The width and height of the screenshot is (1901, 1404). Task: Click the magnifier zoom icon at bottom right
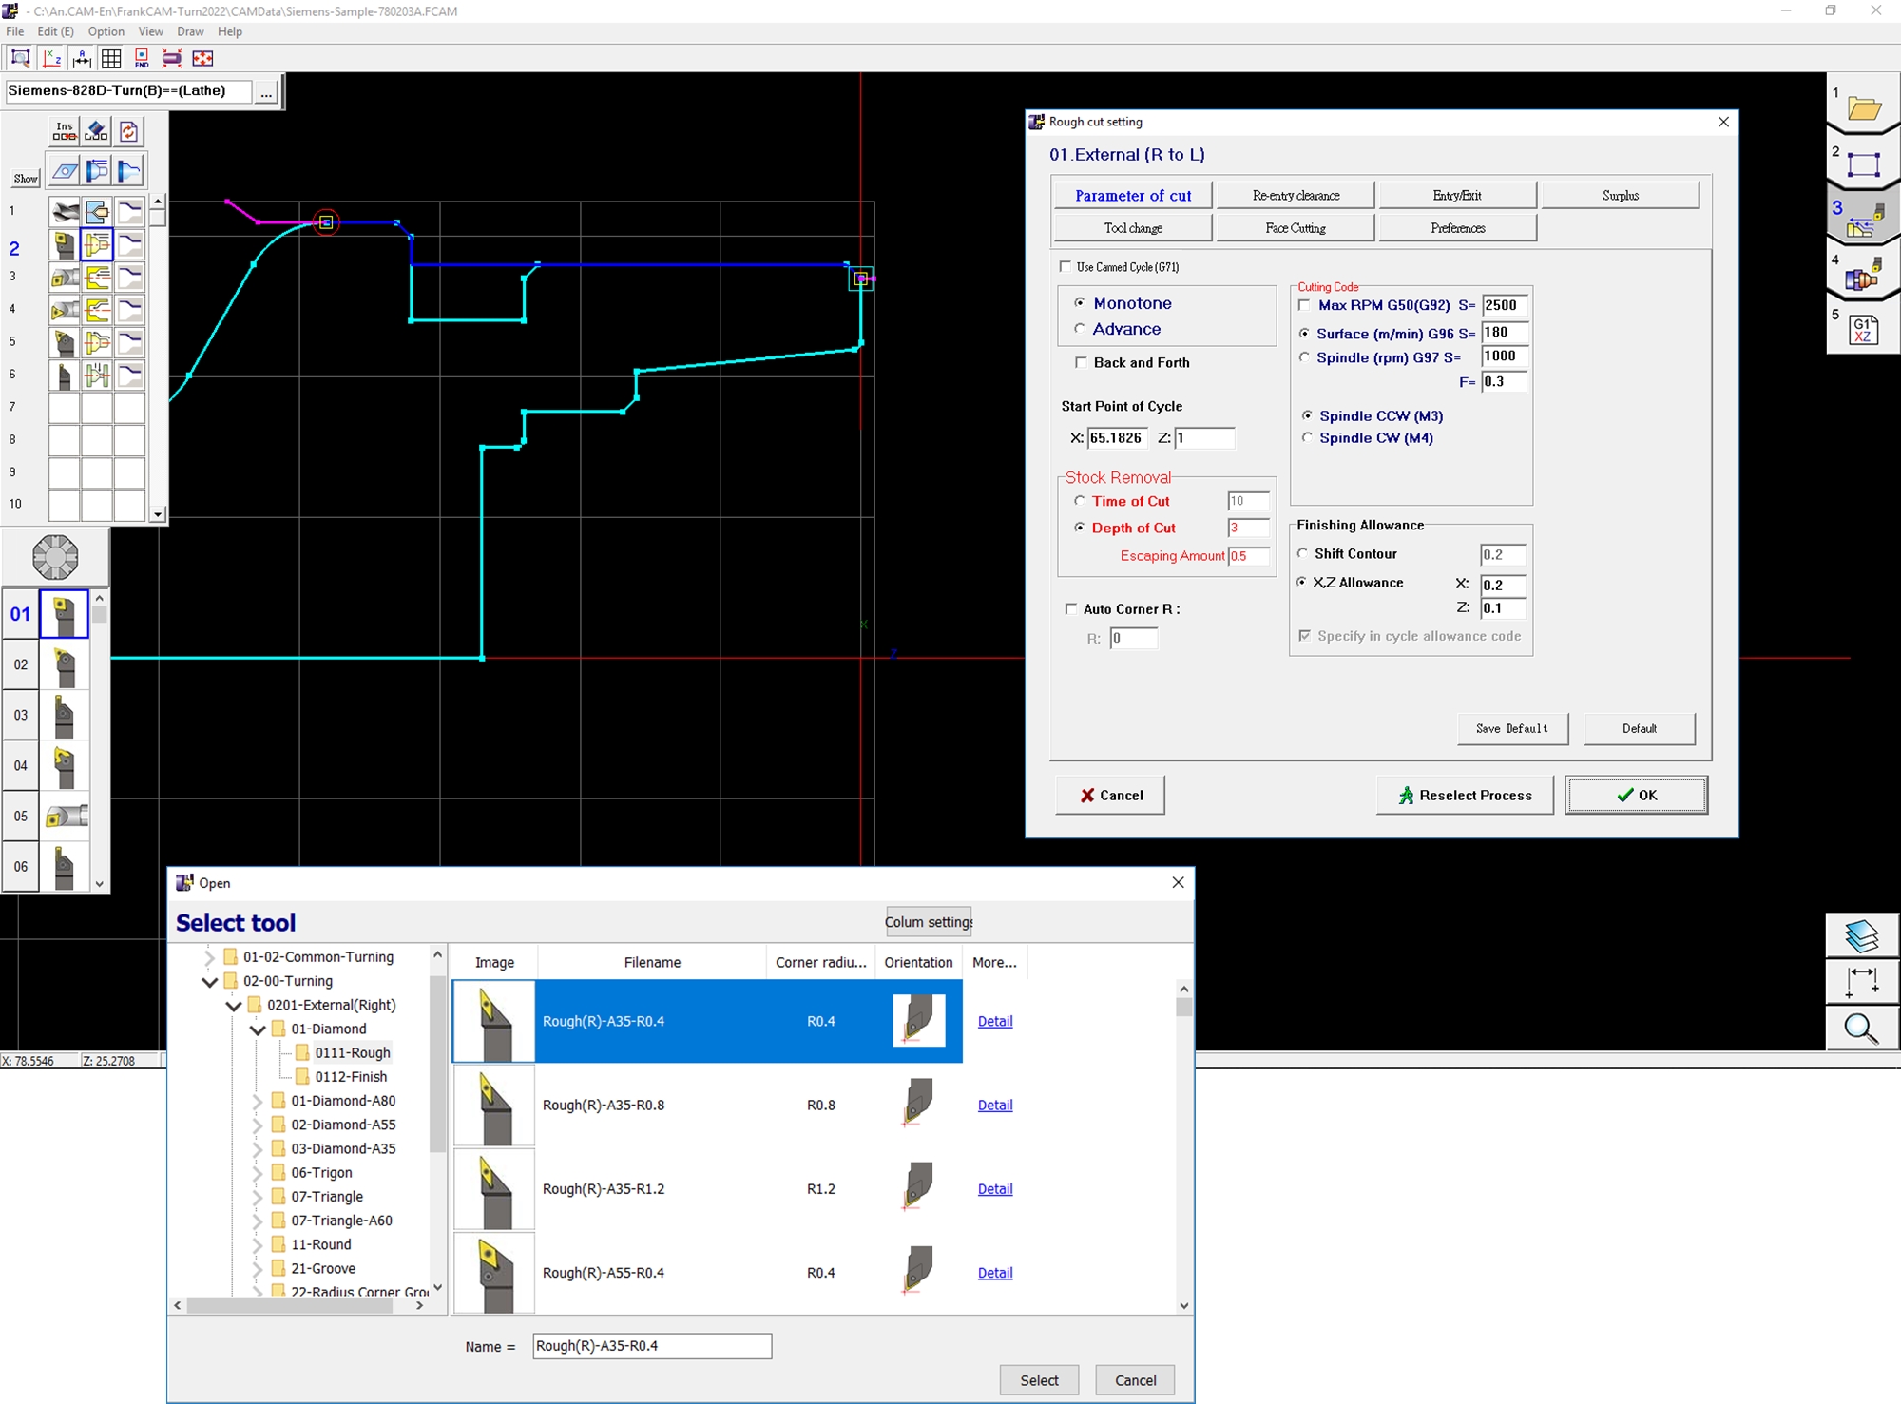(1861, 1029)
